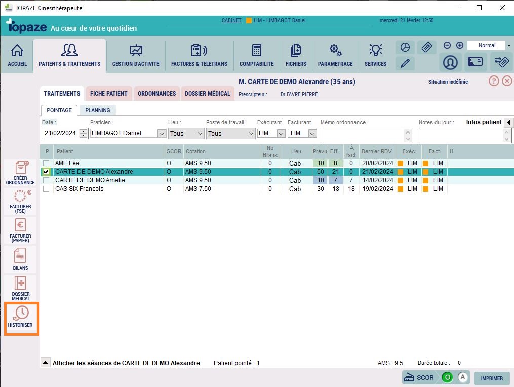Click the Lieu column header
The height and width of the screenshot is (387, 514).
click(x=296, y=151)
